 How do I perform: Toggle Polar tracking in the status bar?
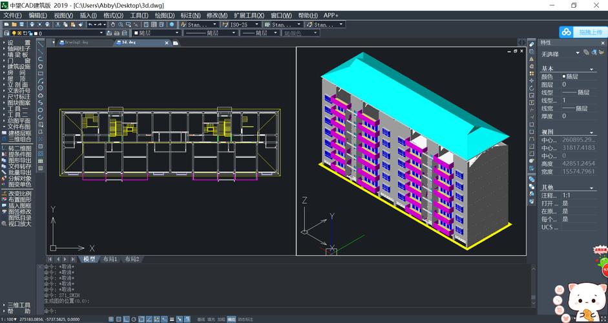click(134, 319)
